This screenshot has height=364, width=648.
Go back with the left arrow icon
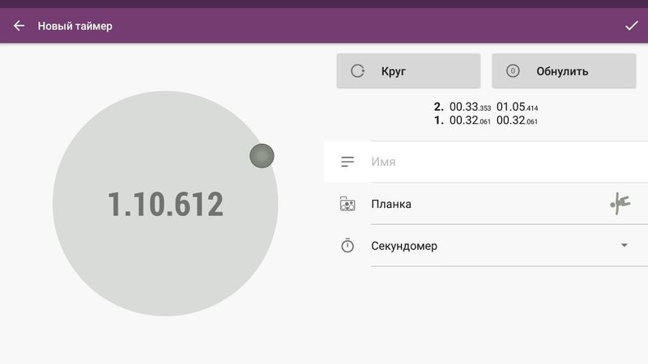(19, 26)
